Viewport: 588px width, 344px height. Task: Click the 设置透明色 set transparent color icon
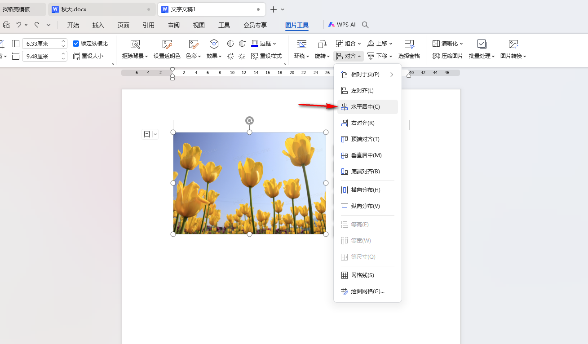pyautogui.click(x=167, y=44)
